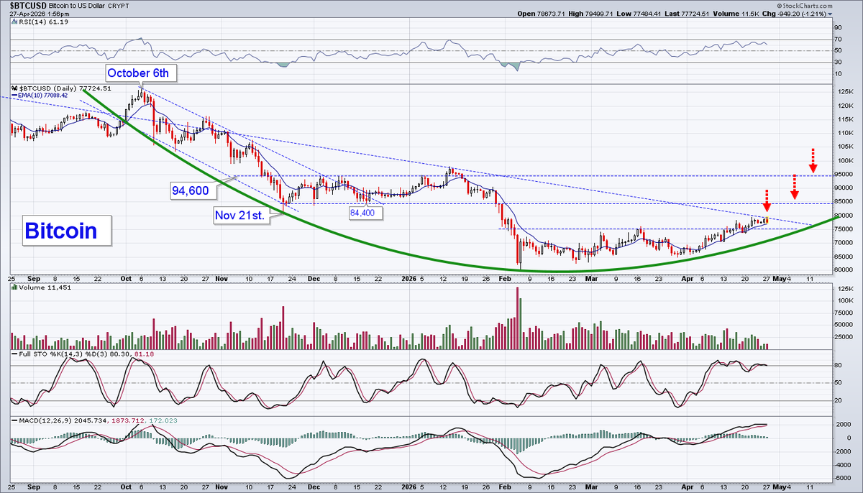Click the 30 level on RSI axis
This screenshot has height=493, width=863.
[839, 62]
